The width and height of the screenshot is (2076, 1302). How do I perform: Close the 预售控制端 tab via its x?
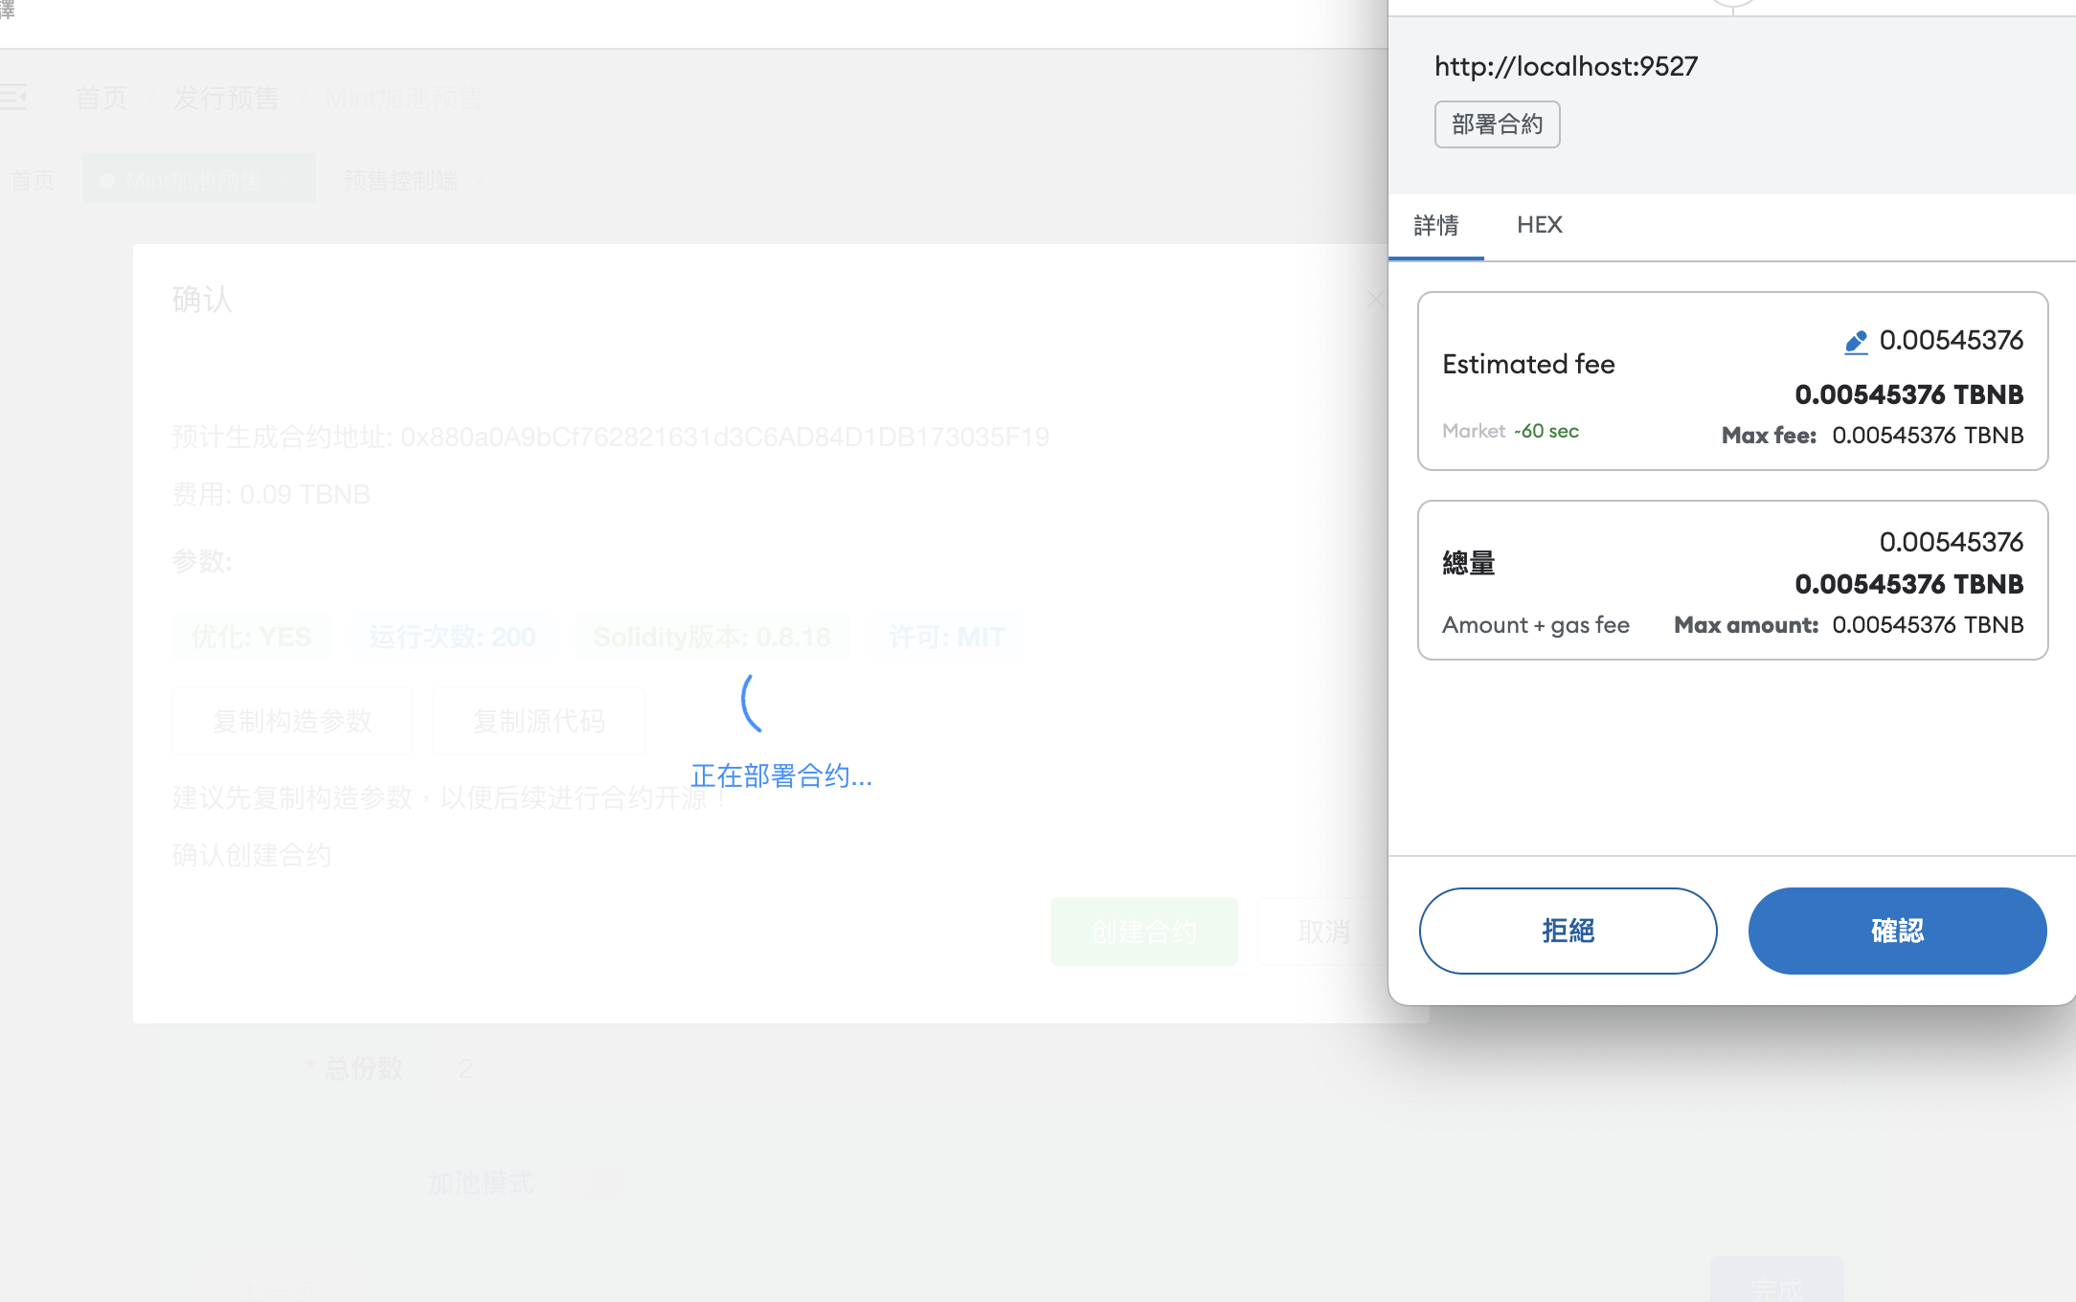coord(480,181)
